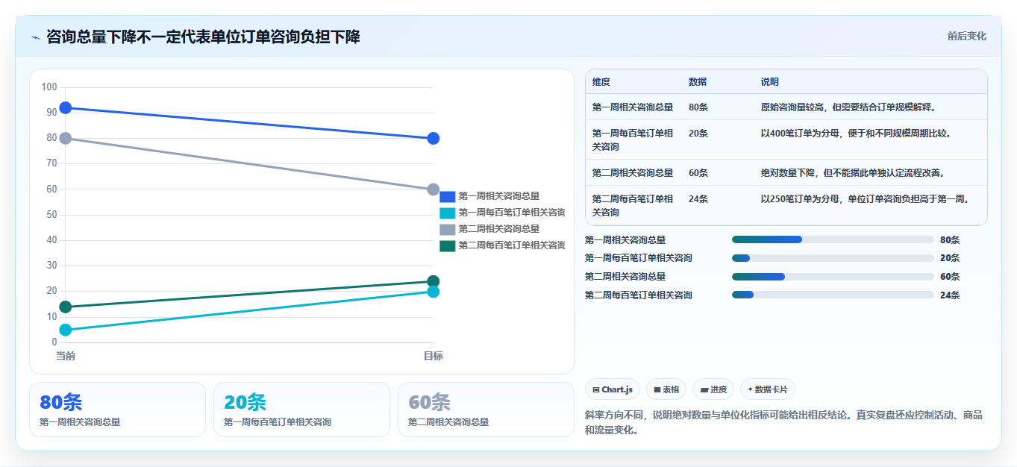Image resolution: width=1017 pixels, height=467 pixels.
Task: Click the table note starting with 原始咨询量较高
Action: [848, 107]
